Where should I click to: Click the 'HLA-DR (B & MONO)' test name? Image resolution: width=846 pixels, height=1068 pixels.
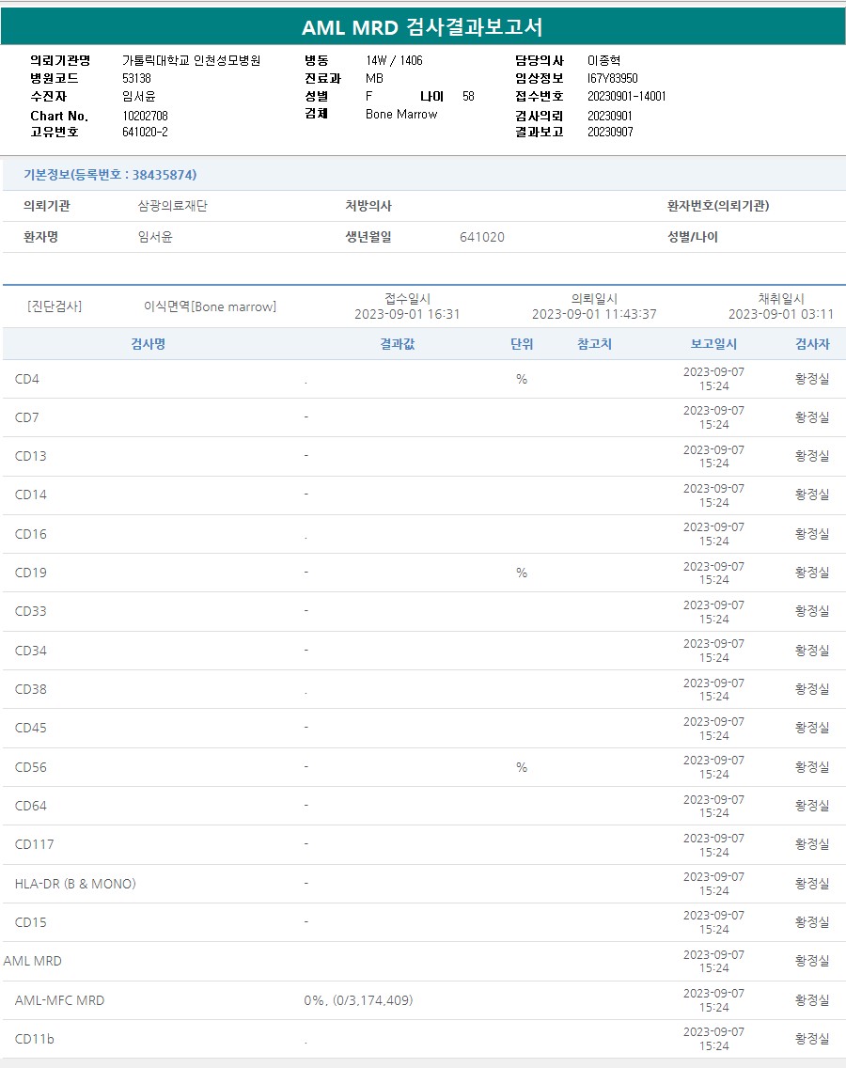(75, 884)
